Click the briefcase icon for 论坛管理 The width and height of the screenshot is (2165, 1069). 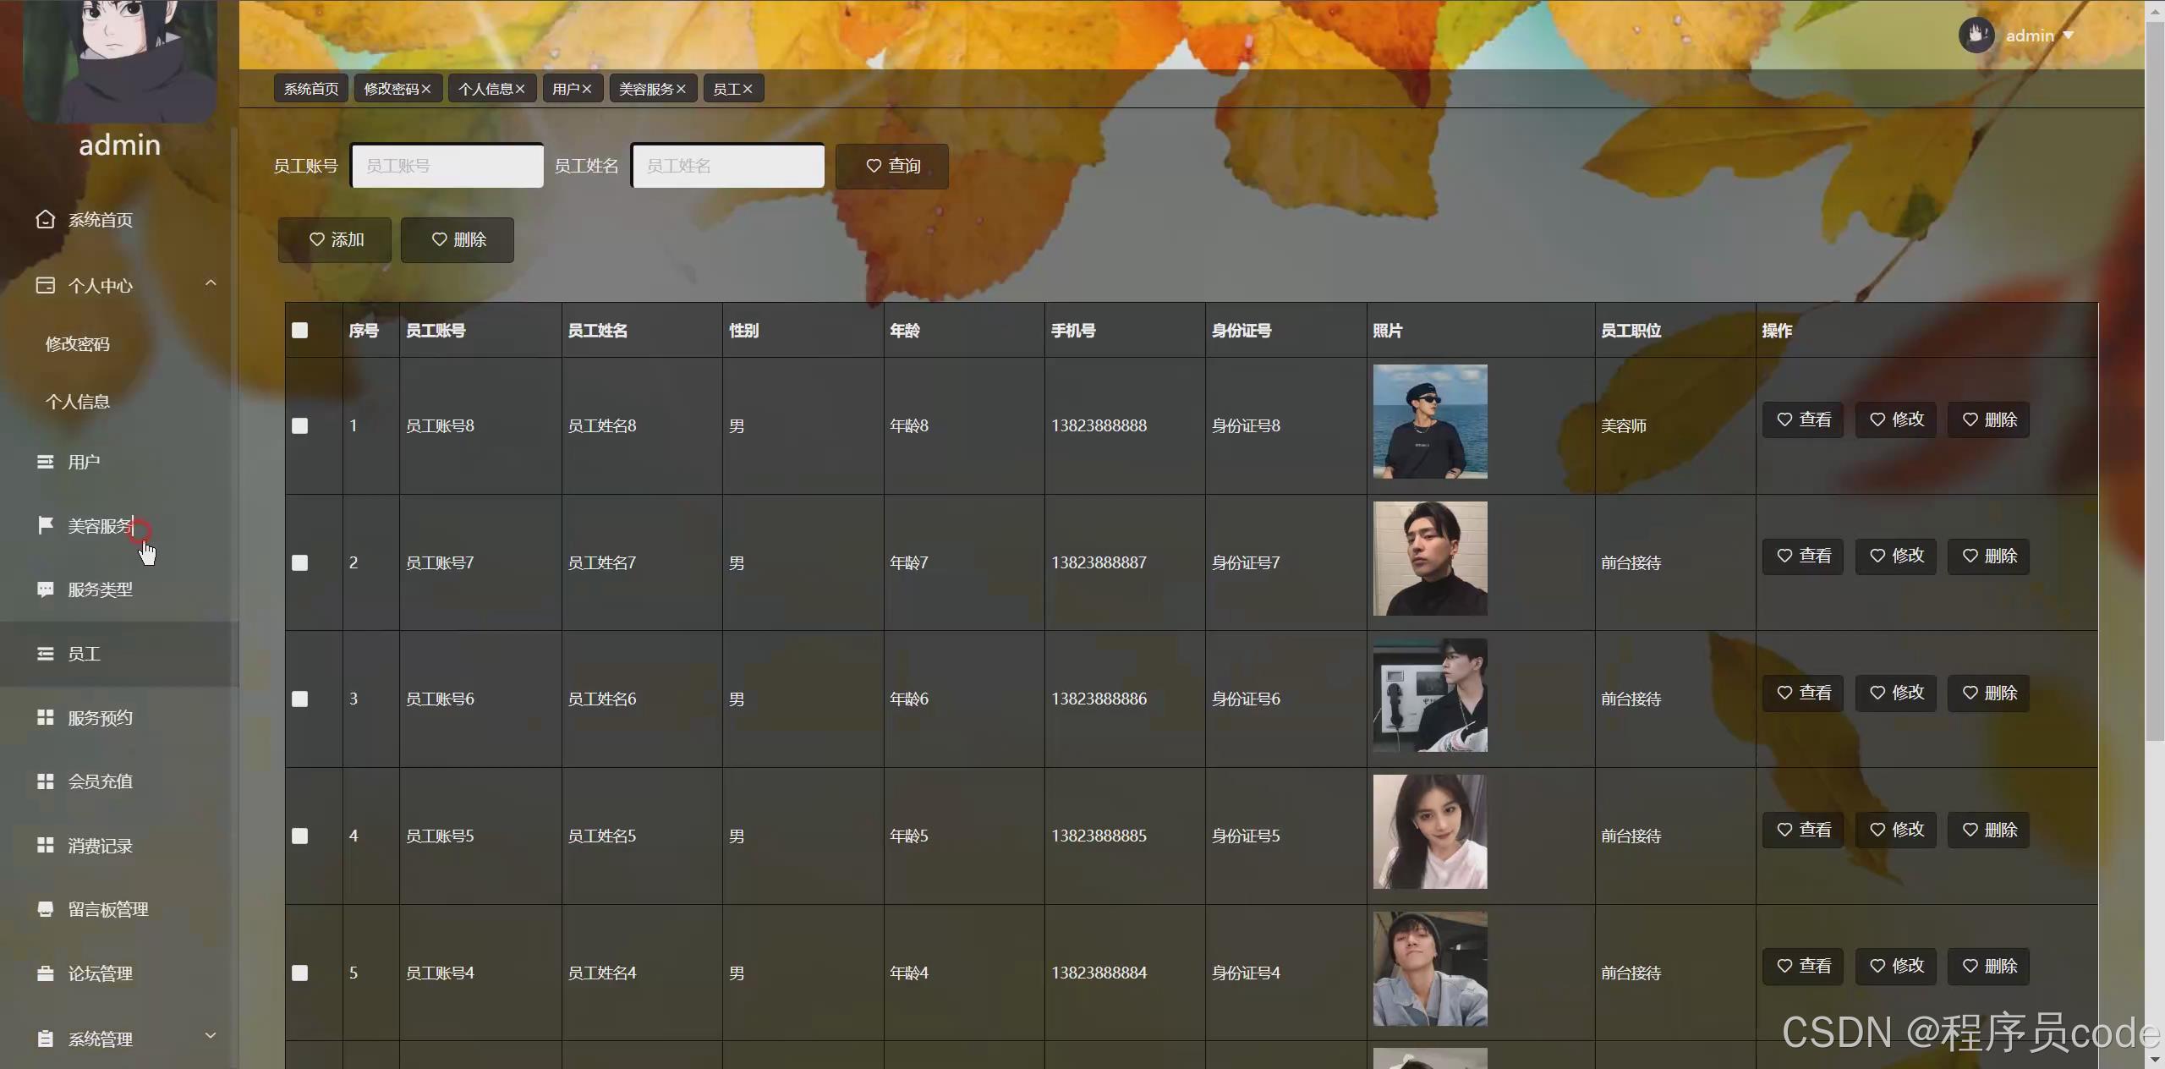coord(46,973)
